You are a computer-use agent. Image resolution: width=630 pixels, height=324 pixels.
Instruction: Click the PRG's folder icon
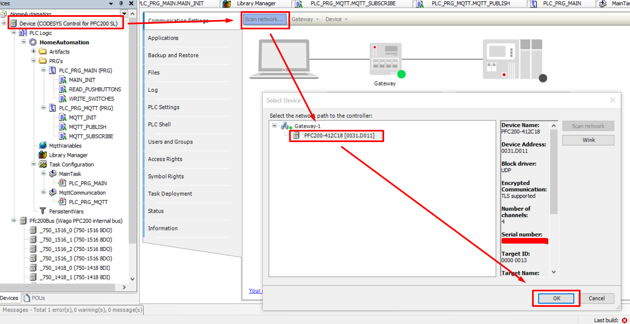[43, 61]
